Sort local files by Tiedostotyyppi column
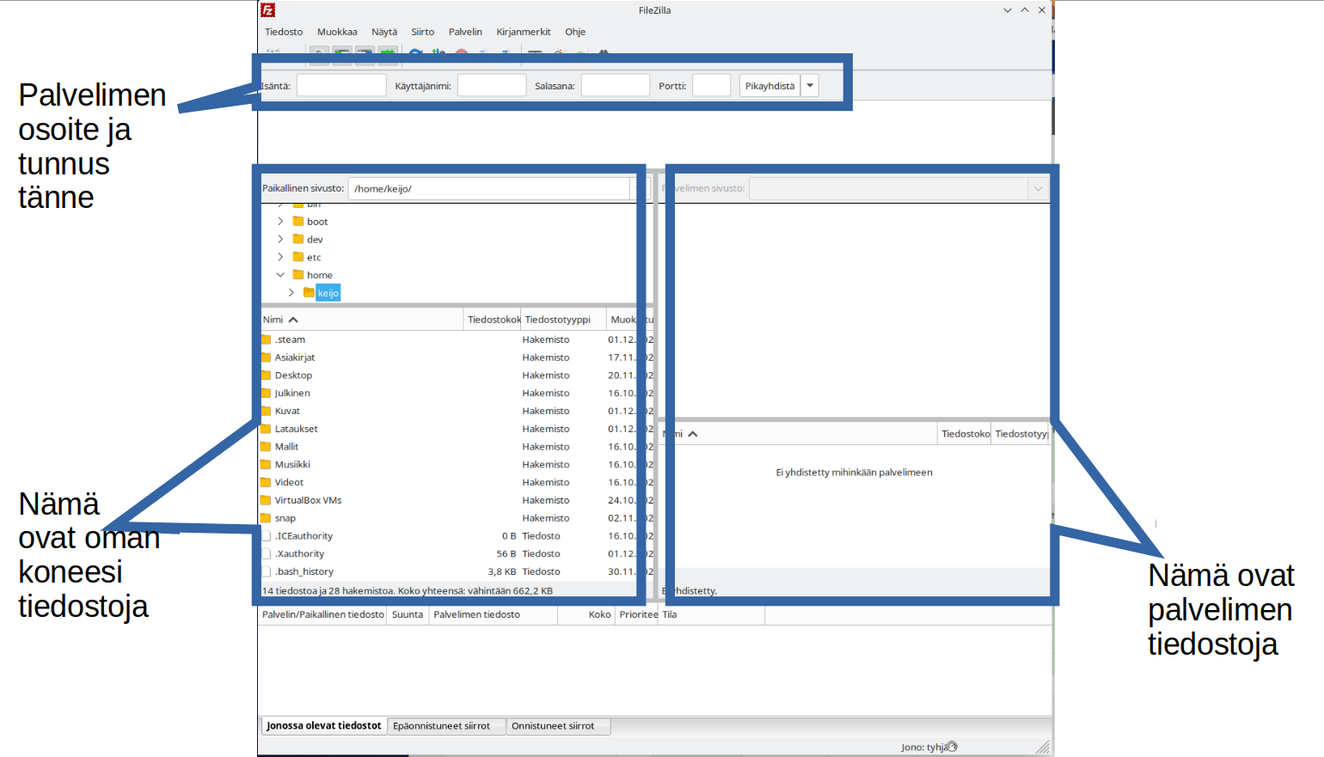This screenshot has width=1324, height=757. pos(558,320)
